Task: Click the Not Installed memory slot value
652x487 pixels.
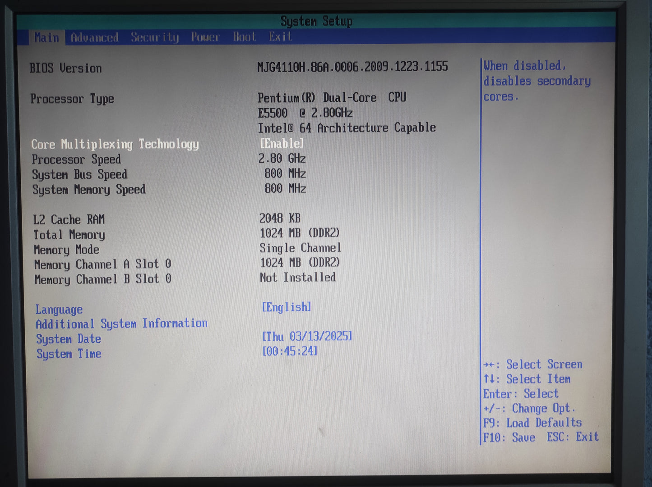Action: pos(298,278)
